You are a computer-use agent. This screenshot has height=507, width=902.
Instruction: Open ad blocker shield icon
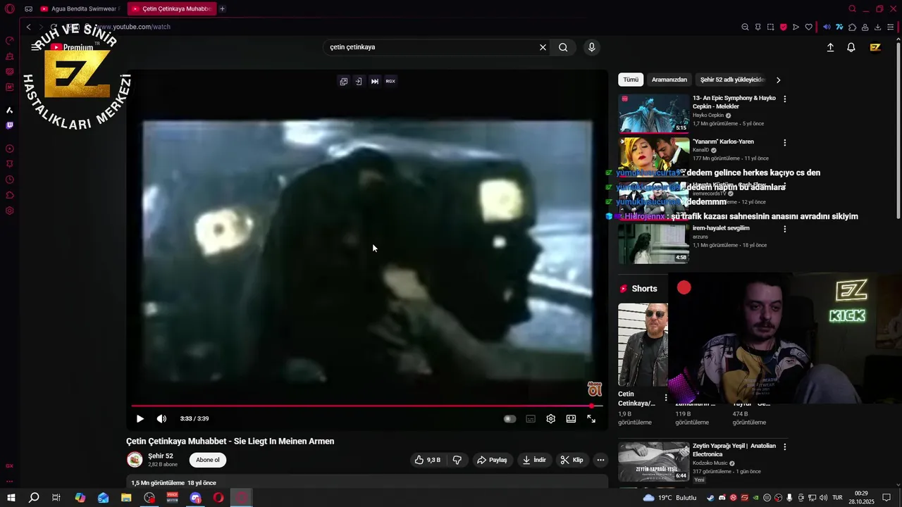tap(783, 27)
